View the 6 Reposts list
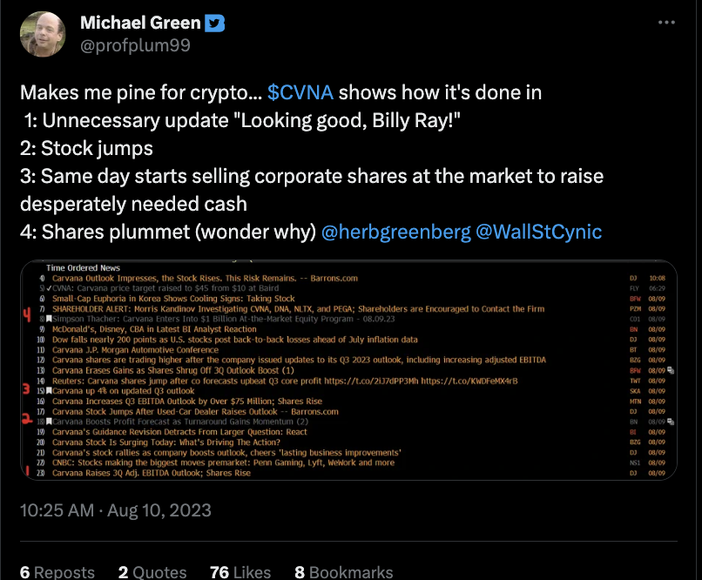702x580 pixels. (57, 572)
